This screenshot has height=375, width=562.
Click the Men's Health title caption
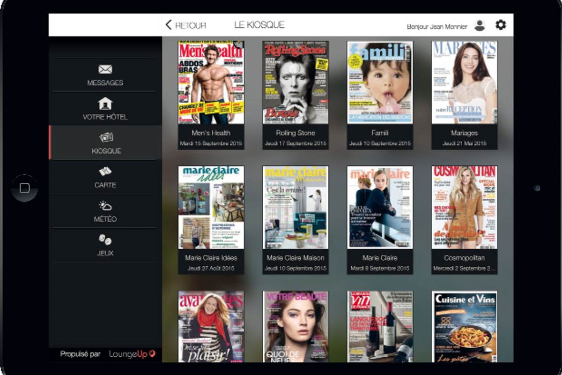211,133
